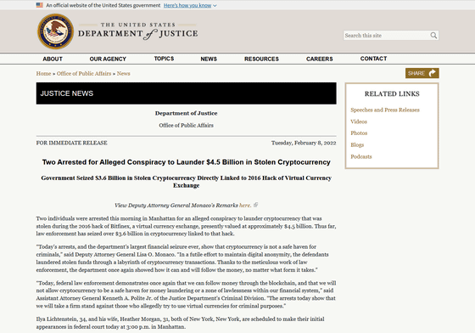Open the ABOUT menu
Screen dimensions: 475x333
(53, 59)
